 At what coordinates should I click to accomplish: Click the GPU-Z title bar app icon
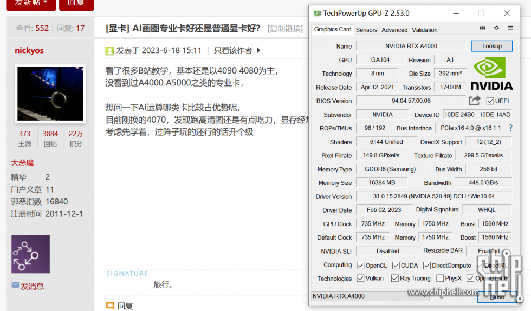pyautogui.click(x=318, y=13)
